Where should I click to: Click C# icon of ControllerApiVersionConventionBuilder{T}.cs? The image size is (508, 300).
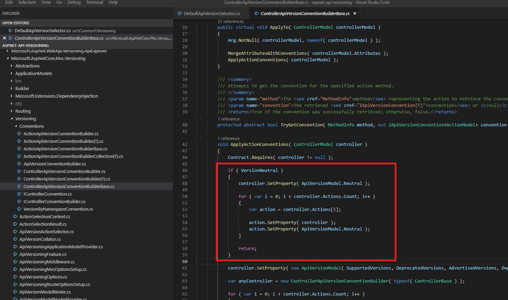tap(19, 179)
